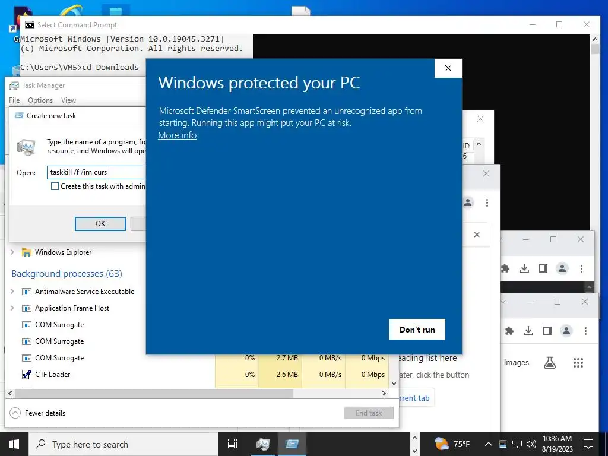This screenshot has width=608, height=456.
Task: Toggle side panel icon in lower Chrome window
Action: point(547,331)
